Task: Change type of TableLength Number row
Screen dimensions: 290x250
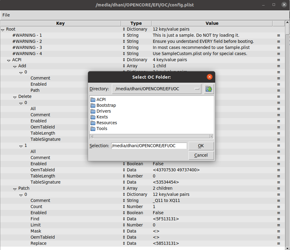Action: pyautogui.click(x=124, y=176)
